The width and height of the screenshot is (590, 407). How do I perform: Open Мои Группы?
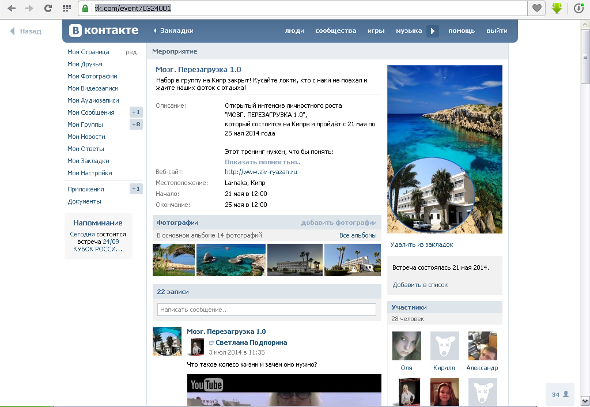85,125
